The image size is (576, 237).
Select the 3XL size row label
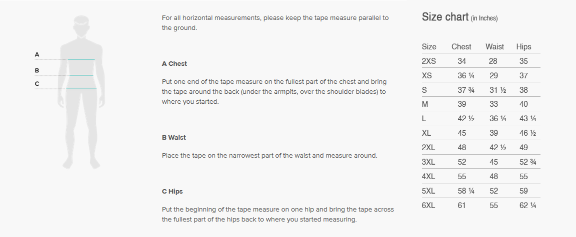point(428,162)
